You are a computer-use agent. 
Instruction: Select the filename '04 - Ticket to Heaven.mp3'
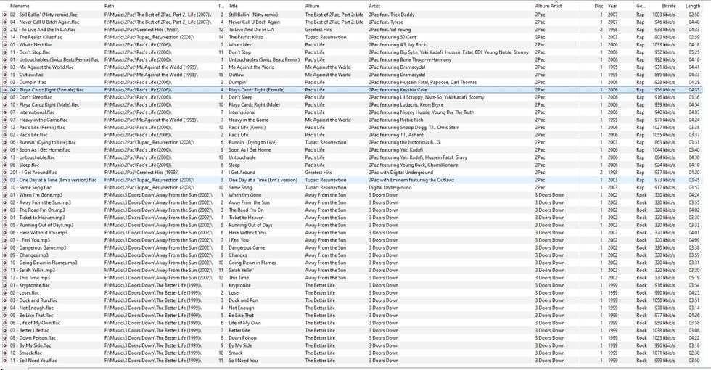tap(37, 218)
